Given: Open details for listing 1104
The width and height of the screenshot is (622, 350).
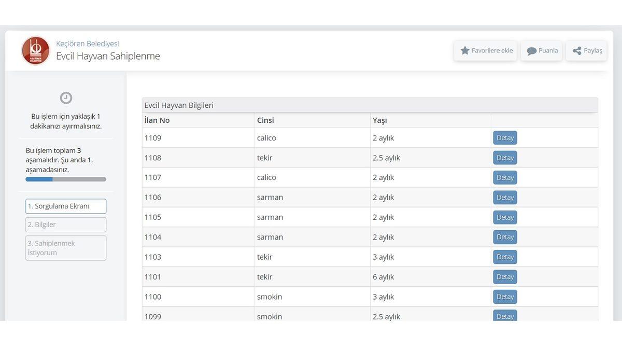Looking at the screenshot, I should [x=505, y=237].
